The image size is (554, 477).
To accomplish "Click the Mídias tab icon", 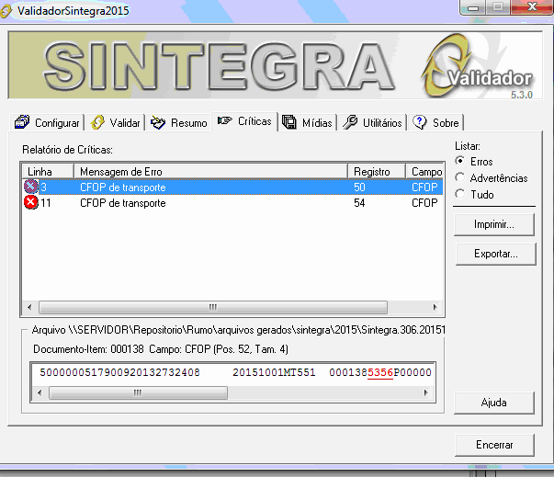I will [289, 122].
